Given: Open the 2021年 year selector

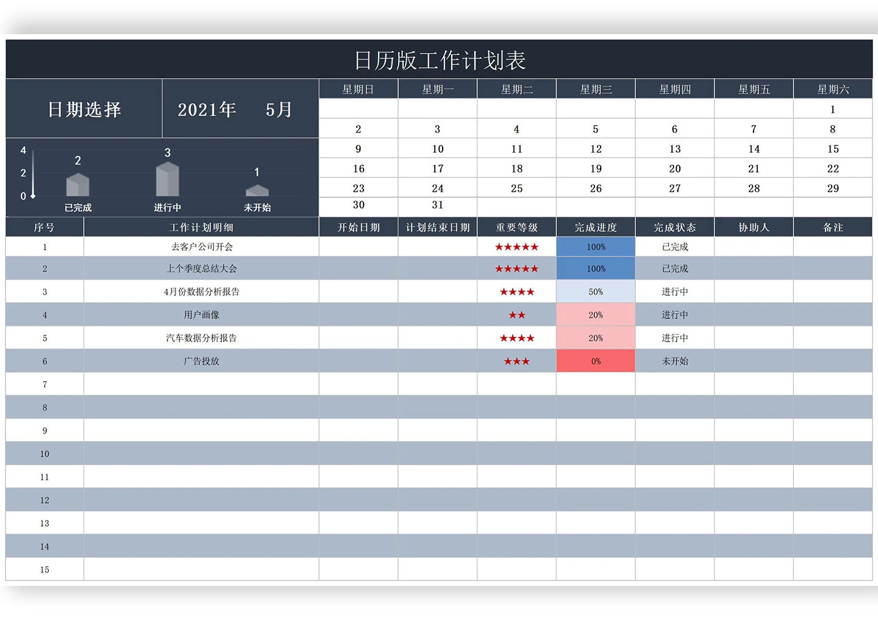Looking at the screenshot, I should (x=207, y=110).
